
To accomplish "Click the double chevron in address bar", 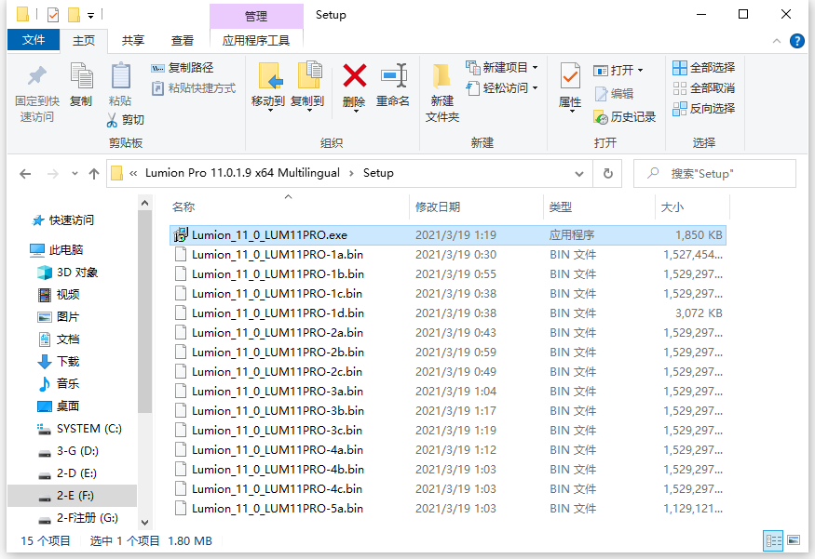I will (x=133, y=173).
